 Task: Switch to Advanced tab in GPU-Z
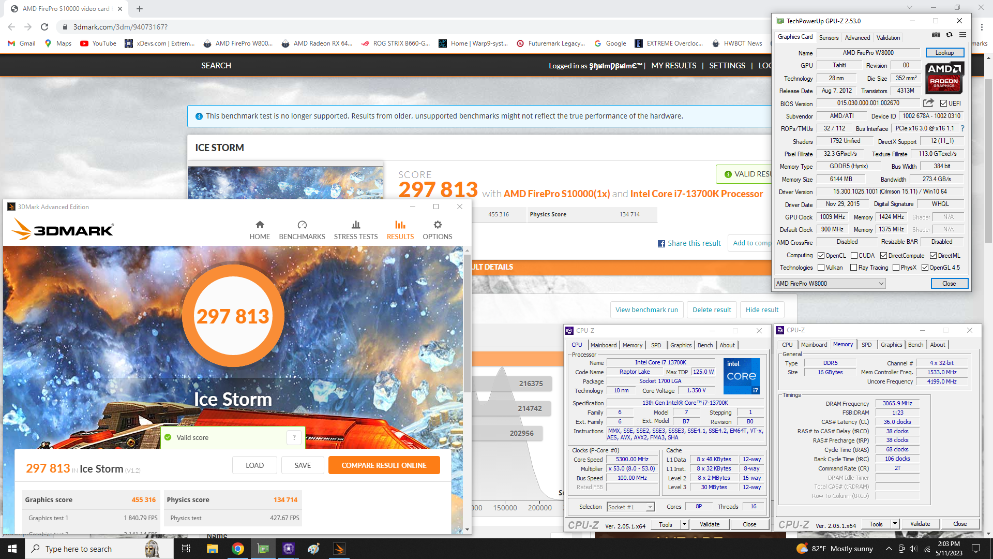(857, 38)
